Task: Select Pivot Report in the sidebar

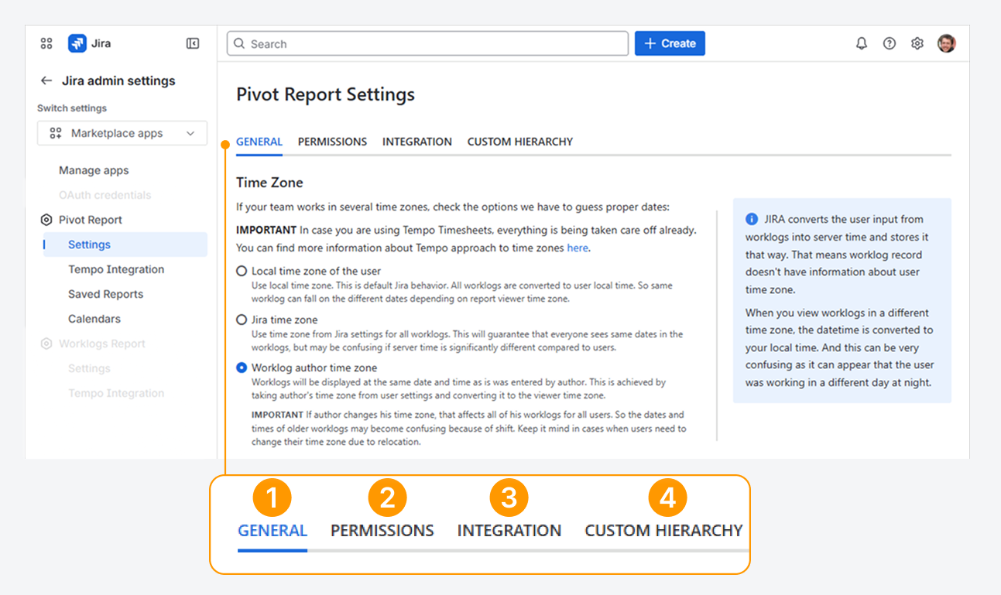Action: coord(91,220)
